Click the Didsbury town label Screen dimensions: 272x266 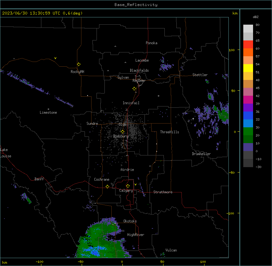pos(121,136)
